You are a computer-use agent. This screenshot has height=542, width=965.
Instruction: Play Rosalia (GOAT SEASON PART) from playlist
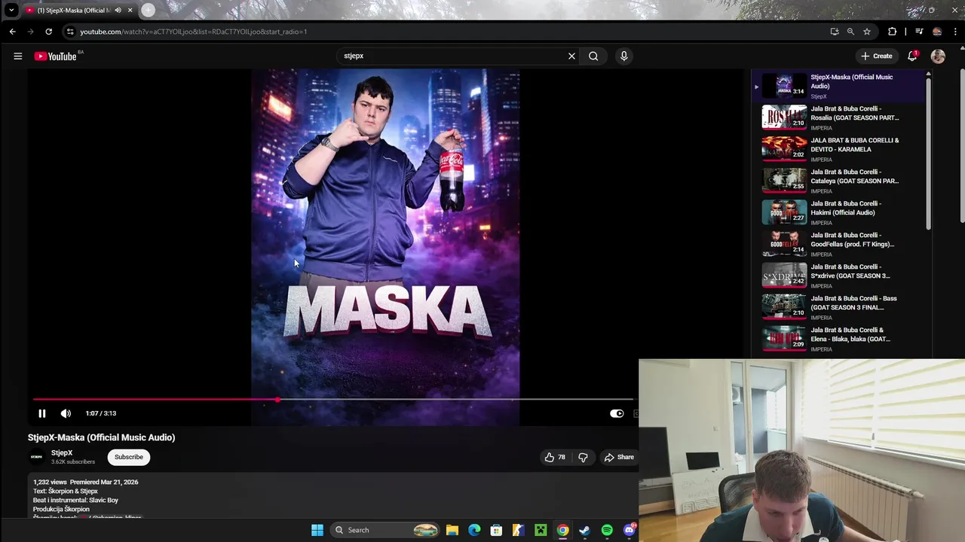pos(839,117)
